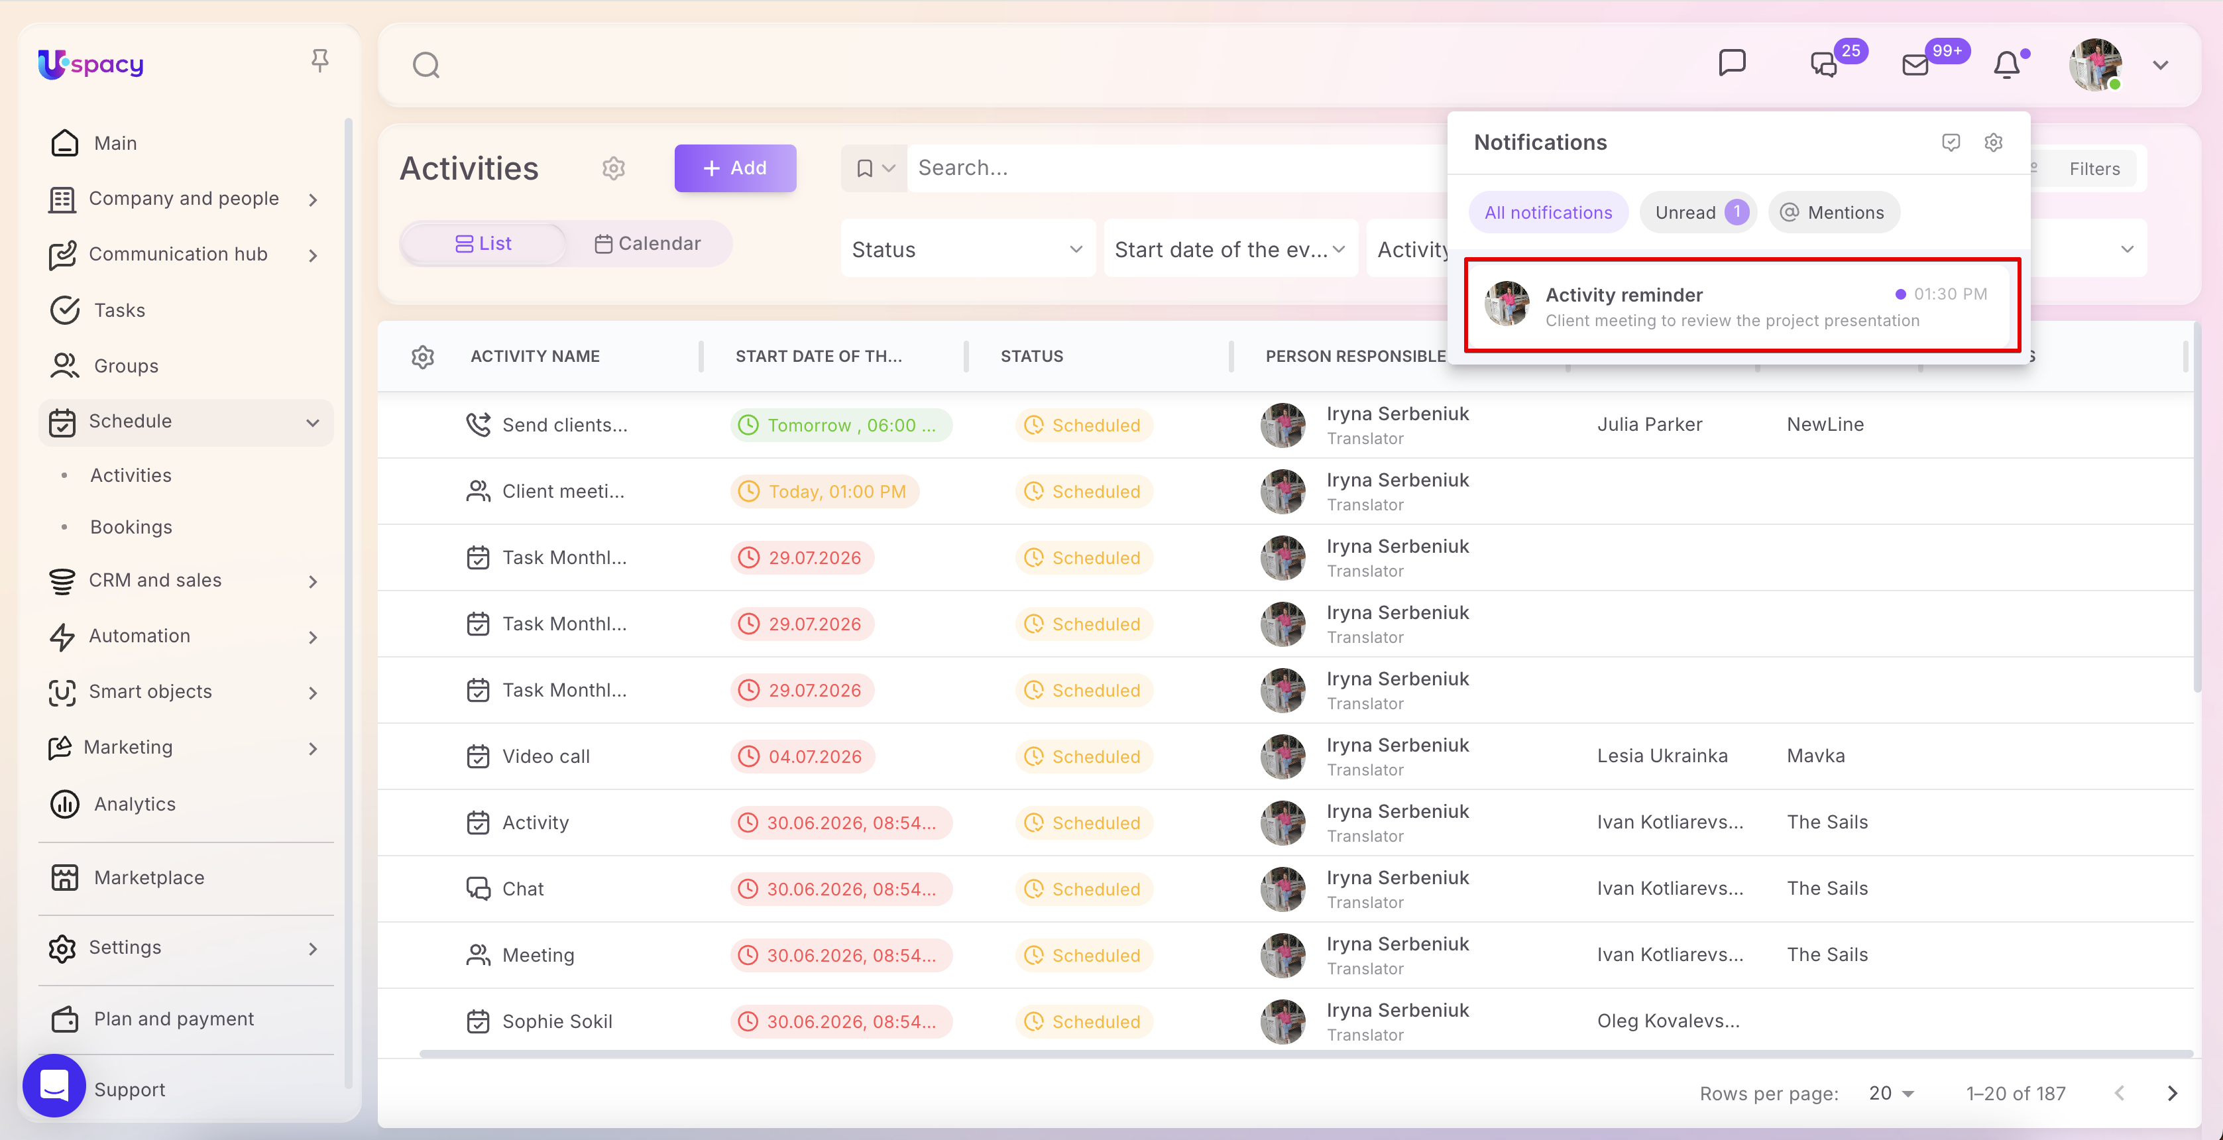Image resolution: width=2223 pixels, height=1140 pixels.
Task: Click the Uspacy logo
Action: [91, 64]
